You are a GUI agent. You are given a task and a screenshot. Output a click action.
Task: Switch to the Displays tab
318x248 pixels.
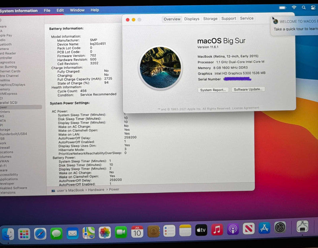(192, 19)
